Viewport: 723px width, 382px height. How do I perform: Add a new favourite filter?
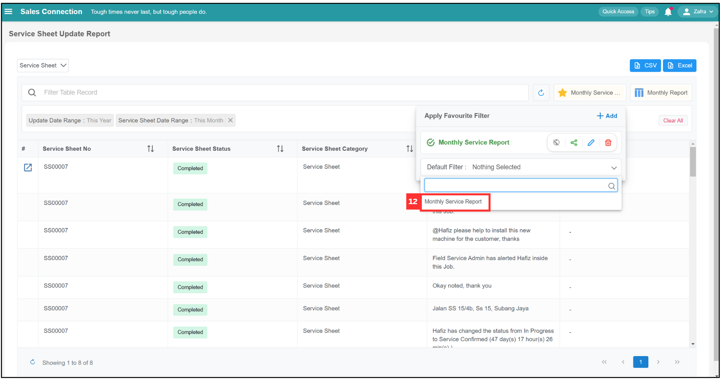coord(607,116)
